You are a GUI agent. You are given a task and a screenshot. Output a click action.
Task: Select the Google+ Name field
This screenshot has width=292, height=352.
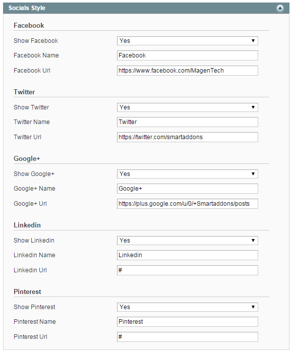click(188, 189)
